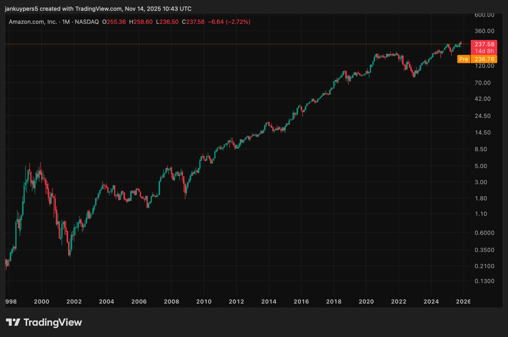Click the 2004 year label on time axis
The height and width of the screenshot is (337, 508).
pos(106,301)
